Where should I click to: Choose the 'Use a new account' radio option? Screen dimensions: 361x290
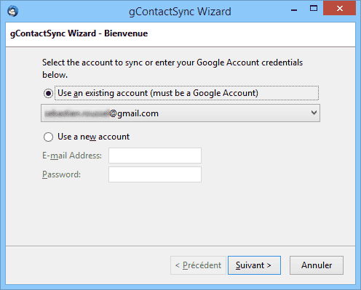(x=48, y=137)
